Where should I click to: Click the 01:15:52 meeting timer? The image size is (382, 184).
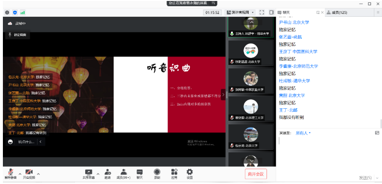pyautogui.click(x=213, y=12)
